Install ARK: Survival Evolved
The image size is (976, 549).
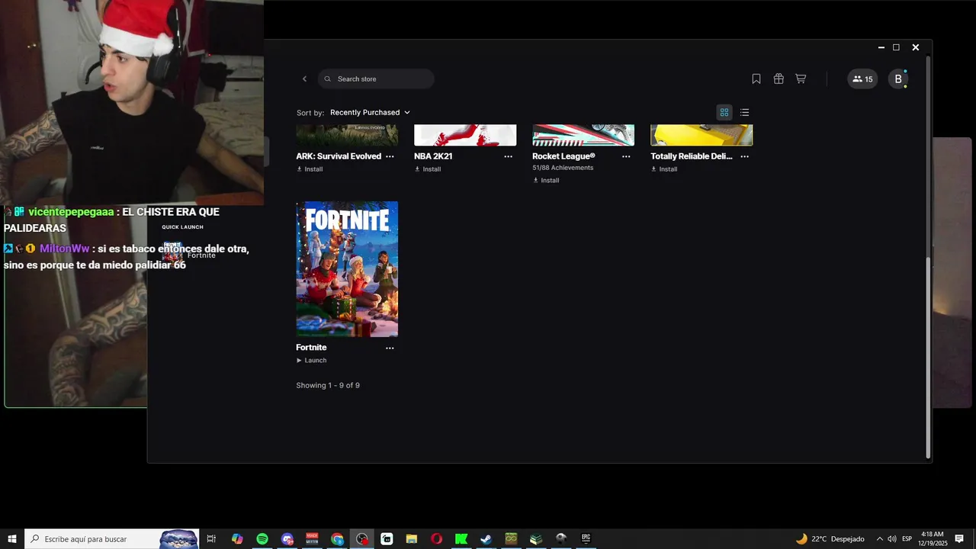[310, 169]
